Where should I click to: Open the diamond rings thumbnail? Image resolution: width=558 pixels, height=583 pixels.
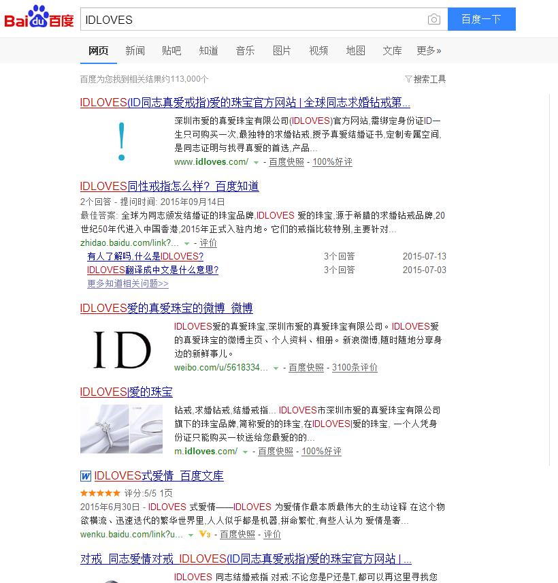tap(121, 429)
